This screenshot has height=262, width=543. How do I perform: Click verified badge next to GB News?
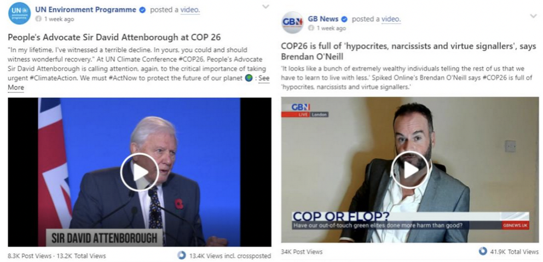point(344,19)
